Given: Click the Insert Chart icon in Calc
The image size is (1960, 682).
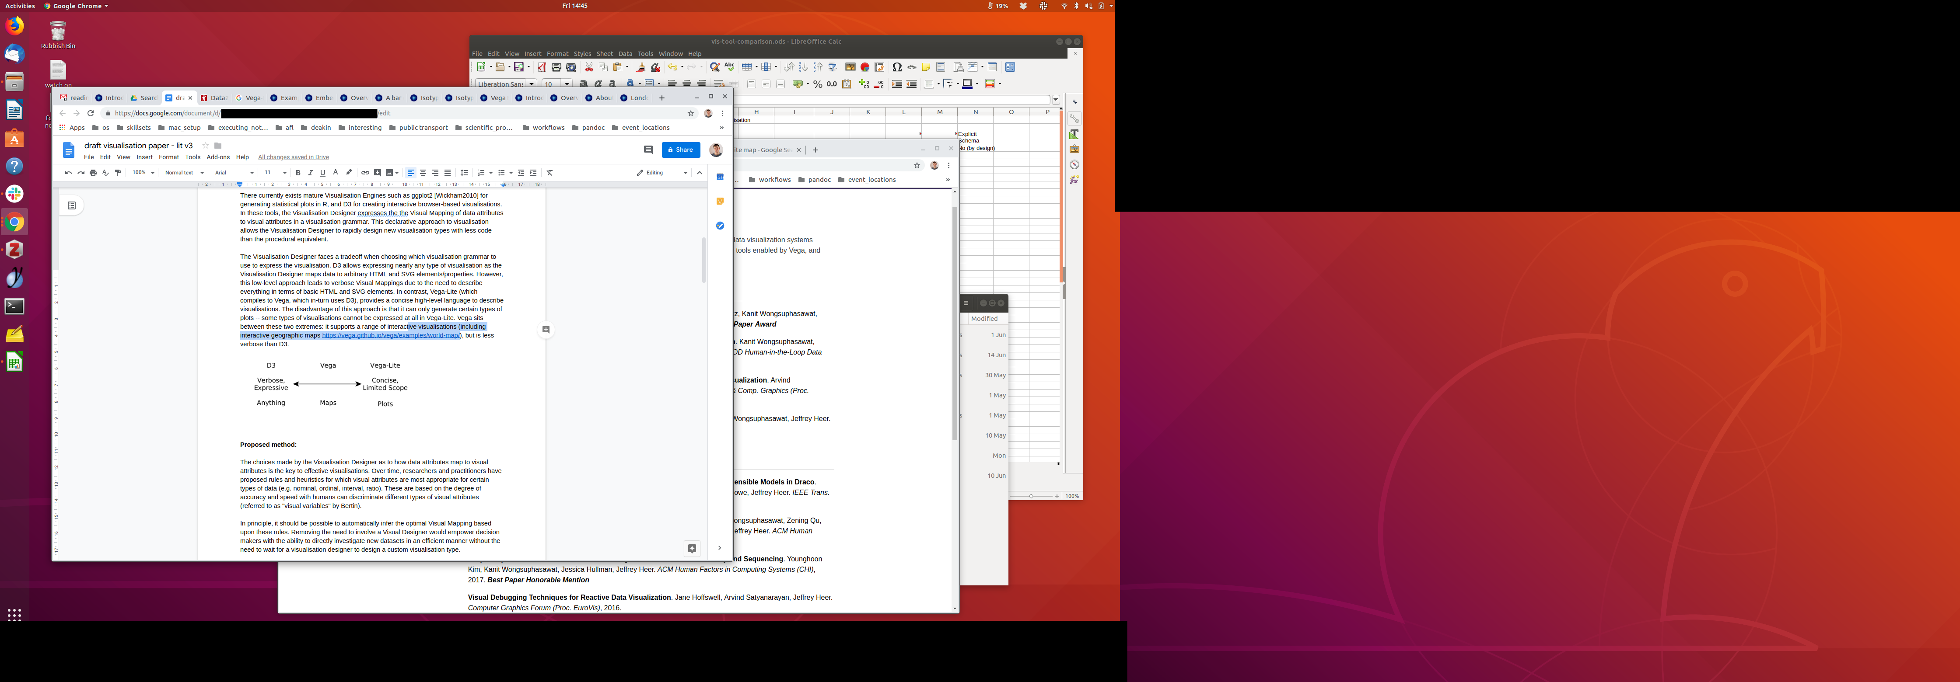Looking at the screenshot, I should (865, 67).
